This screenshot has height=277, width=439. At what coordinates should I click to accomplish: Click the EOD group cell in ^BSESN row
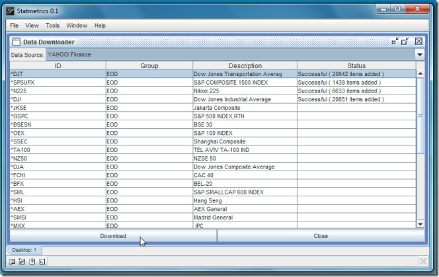pos(149,124)
